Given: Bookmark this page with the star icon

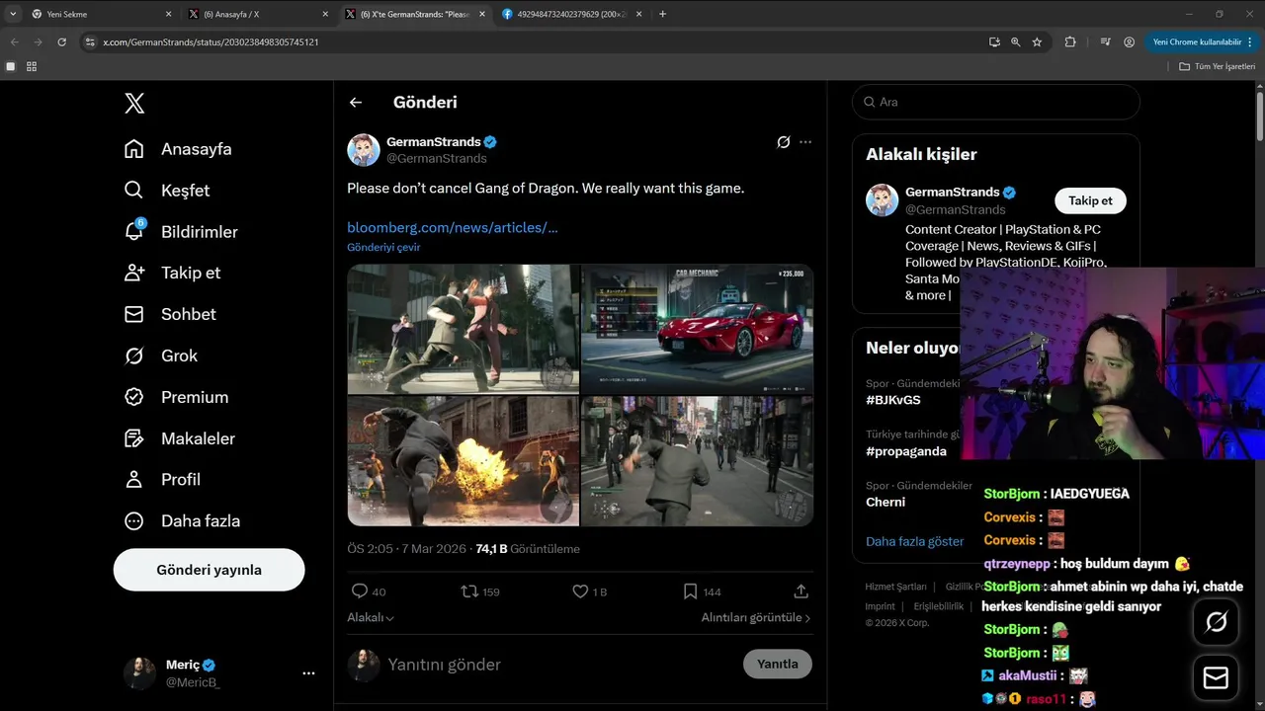Looking at the screenshot, I should [x=1037, y=42].
